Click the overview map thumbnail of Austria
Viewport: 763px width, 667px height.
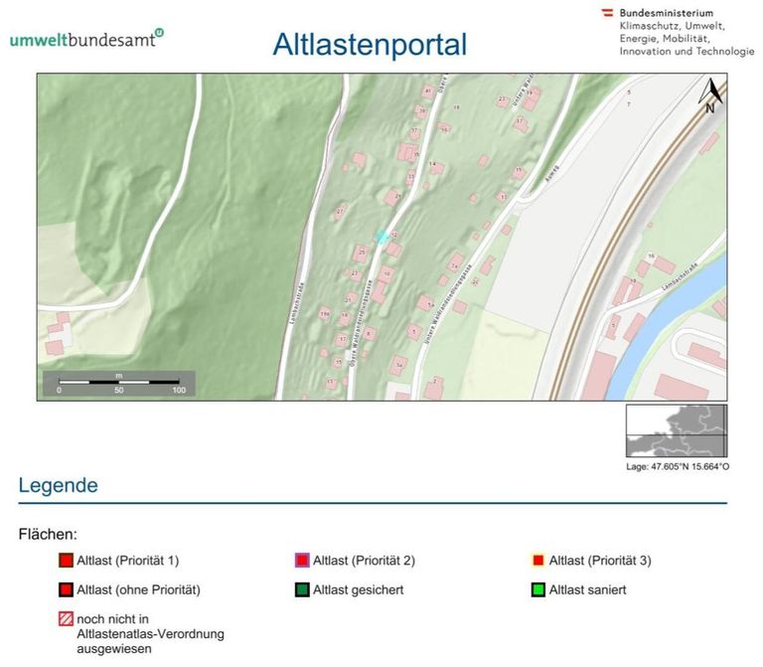tap(677, 430)
